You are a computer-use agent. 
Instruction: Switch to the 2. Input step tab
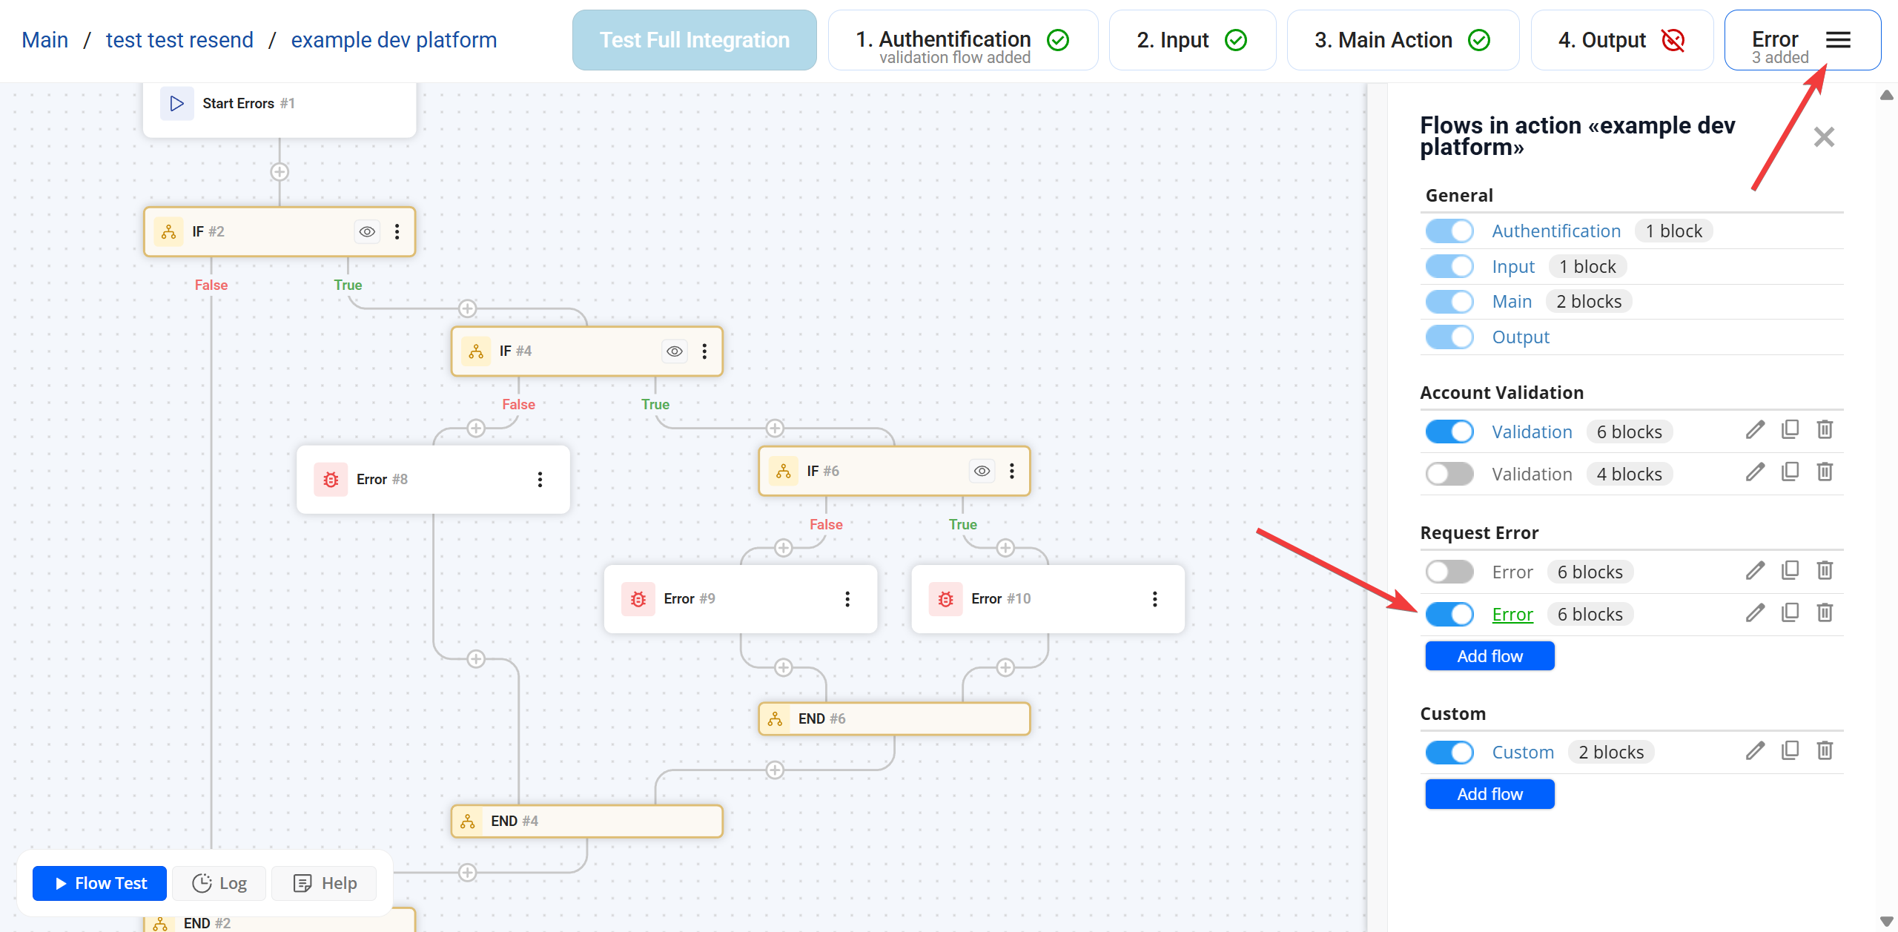click(x=1191, y=39)
